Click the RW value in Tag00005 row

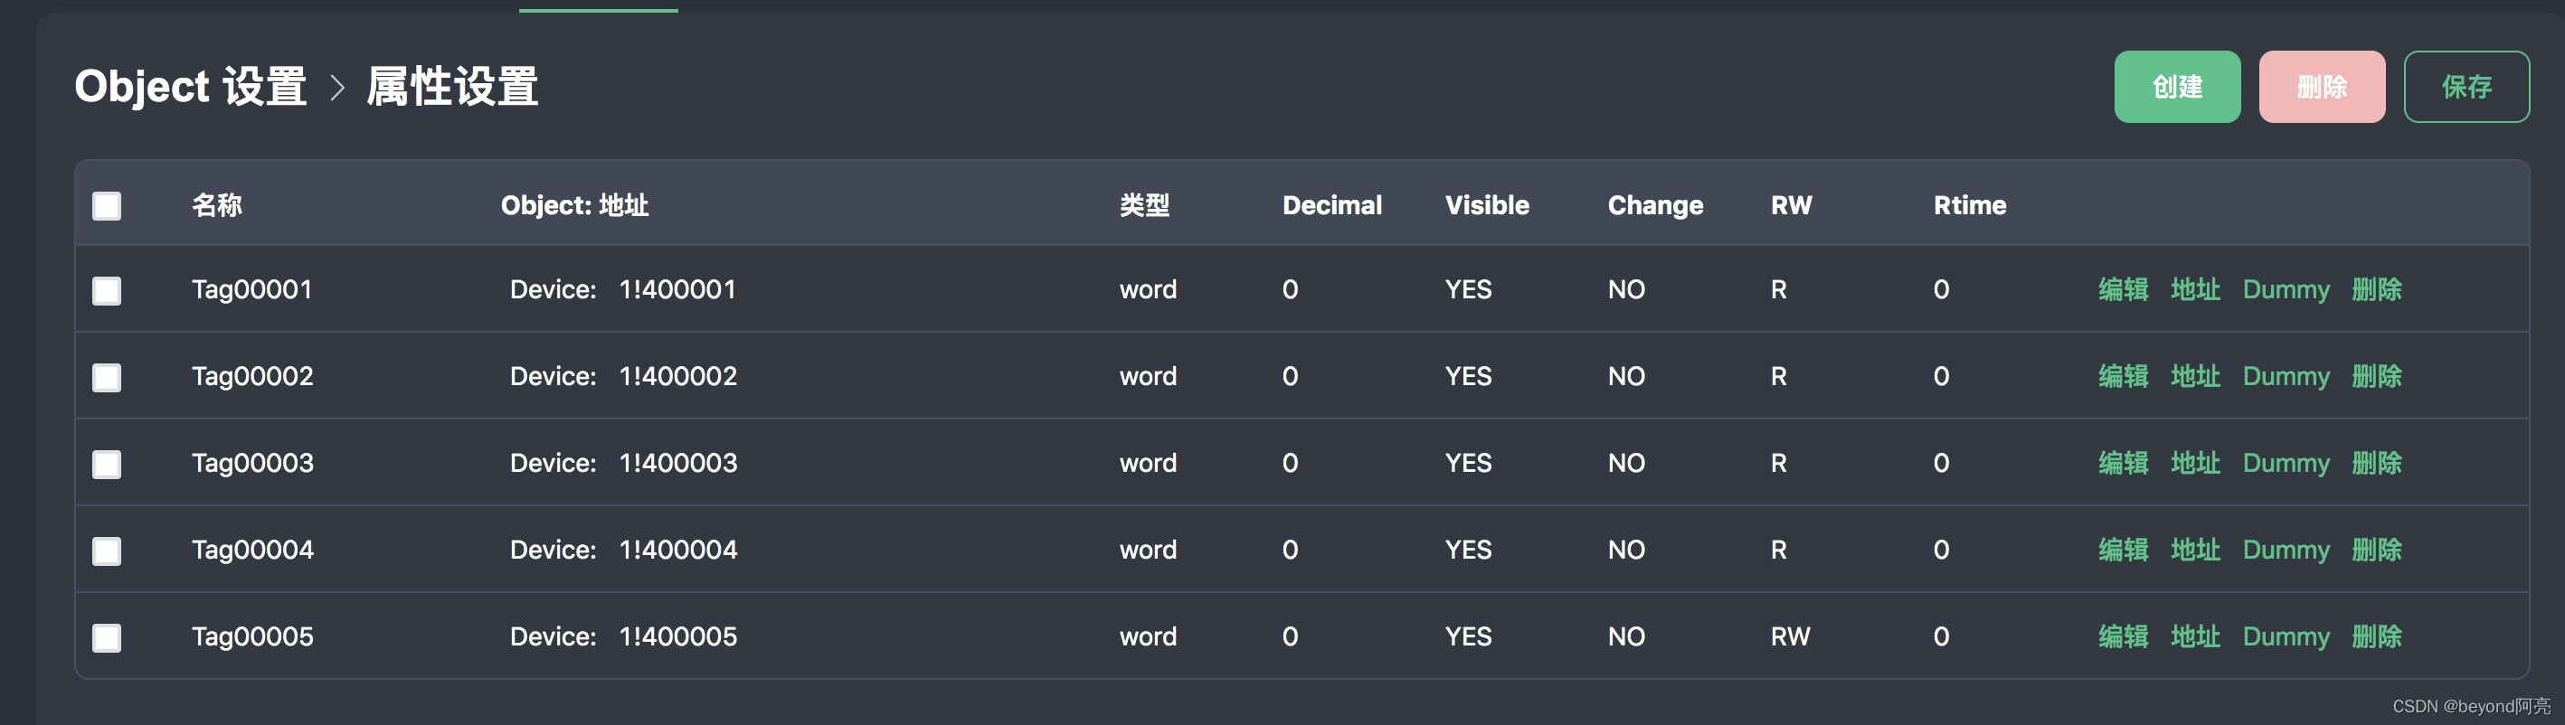[1790, 636]
